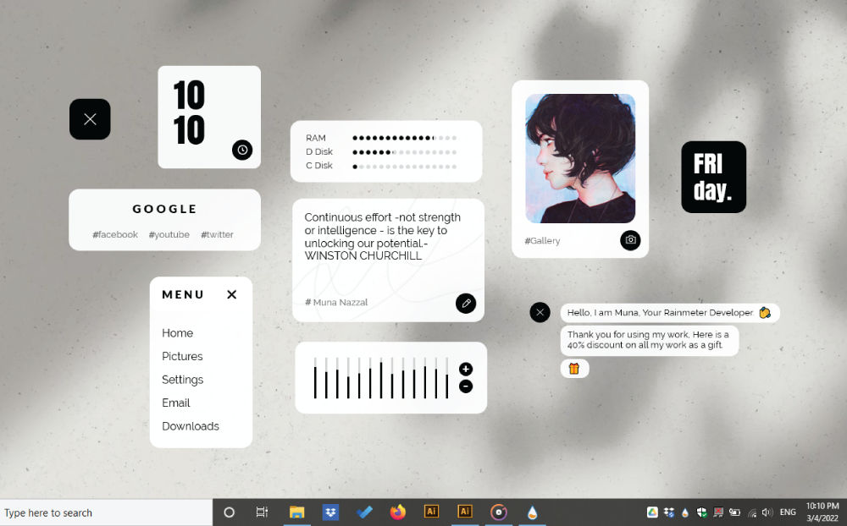Screen dimensions: 847x526
Task: Open the clock icon on the time widget
Action: [x=242, y=150]
